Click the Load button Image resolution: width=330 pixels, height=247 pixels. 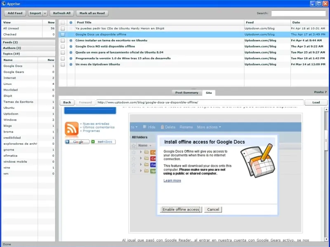(x=316, y=102)
